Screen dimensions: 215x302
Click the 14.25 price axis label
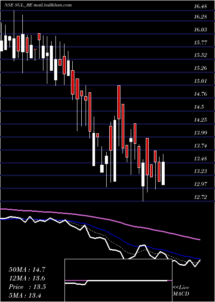200,120
